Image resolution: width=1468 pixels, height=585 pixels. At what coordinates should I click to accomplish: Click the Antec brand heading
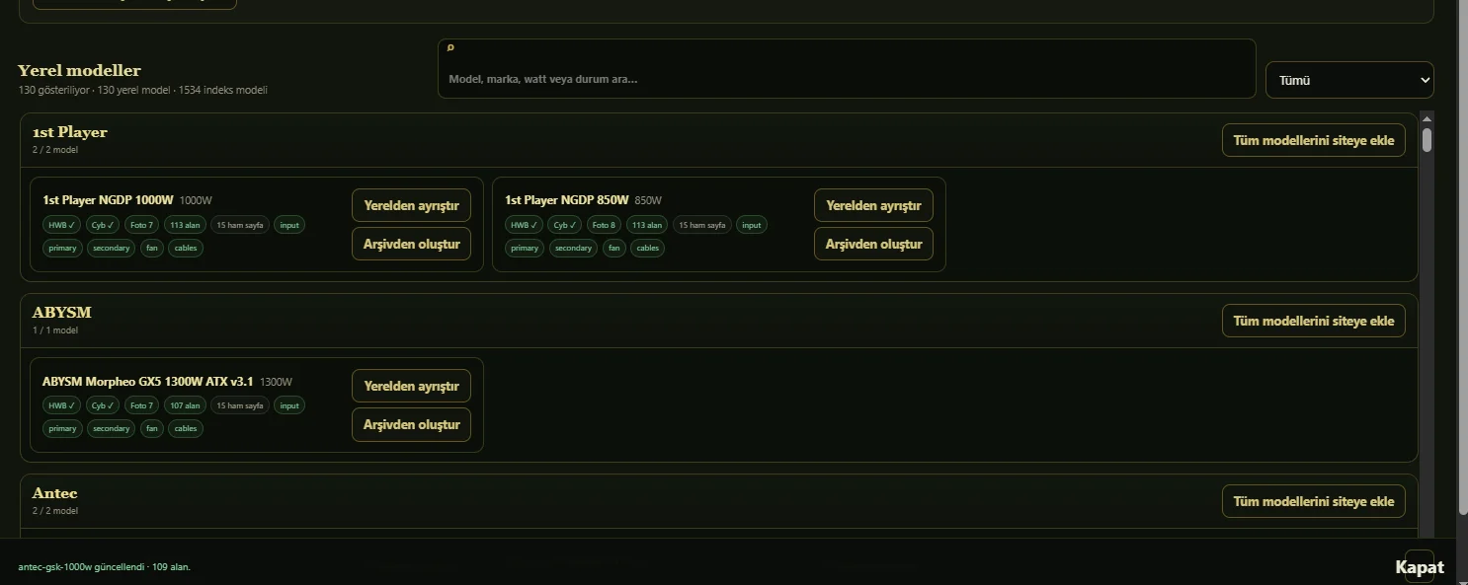click(x=54, y=493)
